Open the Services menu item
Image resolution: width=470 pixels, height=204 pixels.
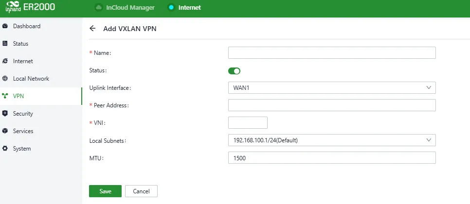41,131
